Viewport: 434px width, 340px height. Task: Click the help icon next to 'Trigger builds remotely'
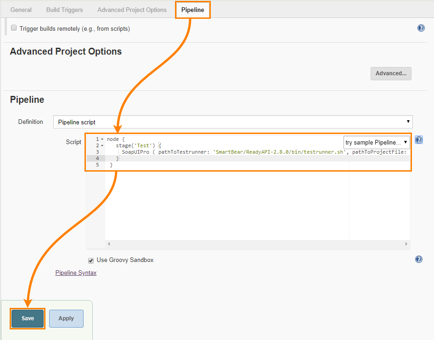coord(421,28)
